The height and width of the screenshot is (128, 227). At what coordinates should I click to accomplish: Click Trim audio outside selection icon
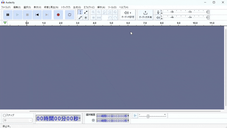93,18
